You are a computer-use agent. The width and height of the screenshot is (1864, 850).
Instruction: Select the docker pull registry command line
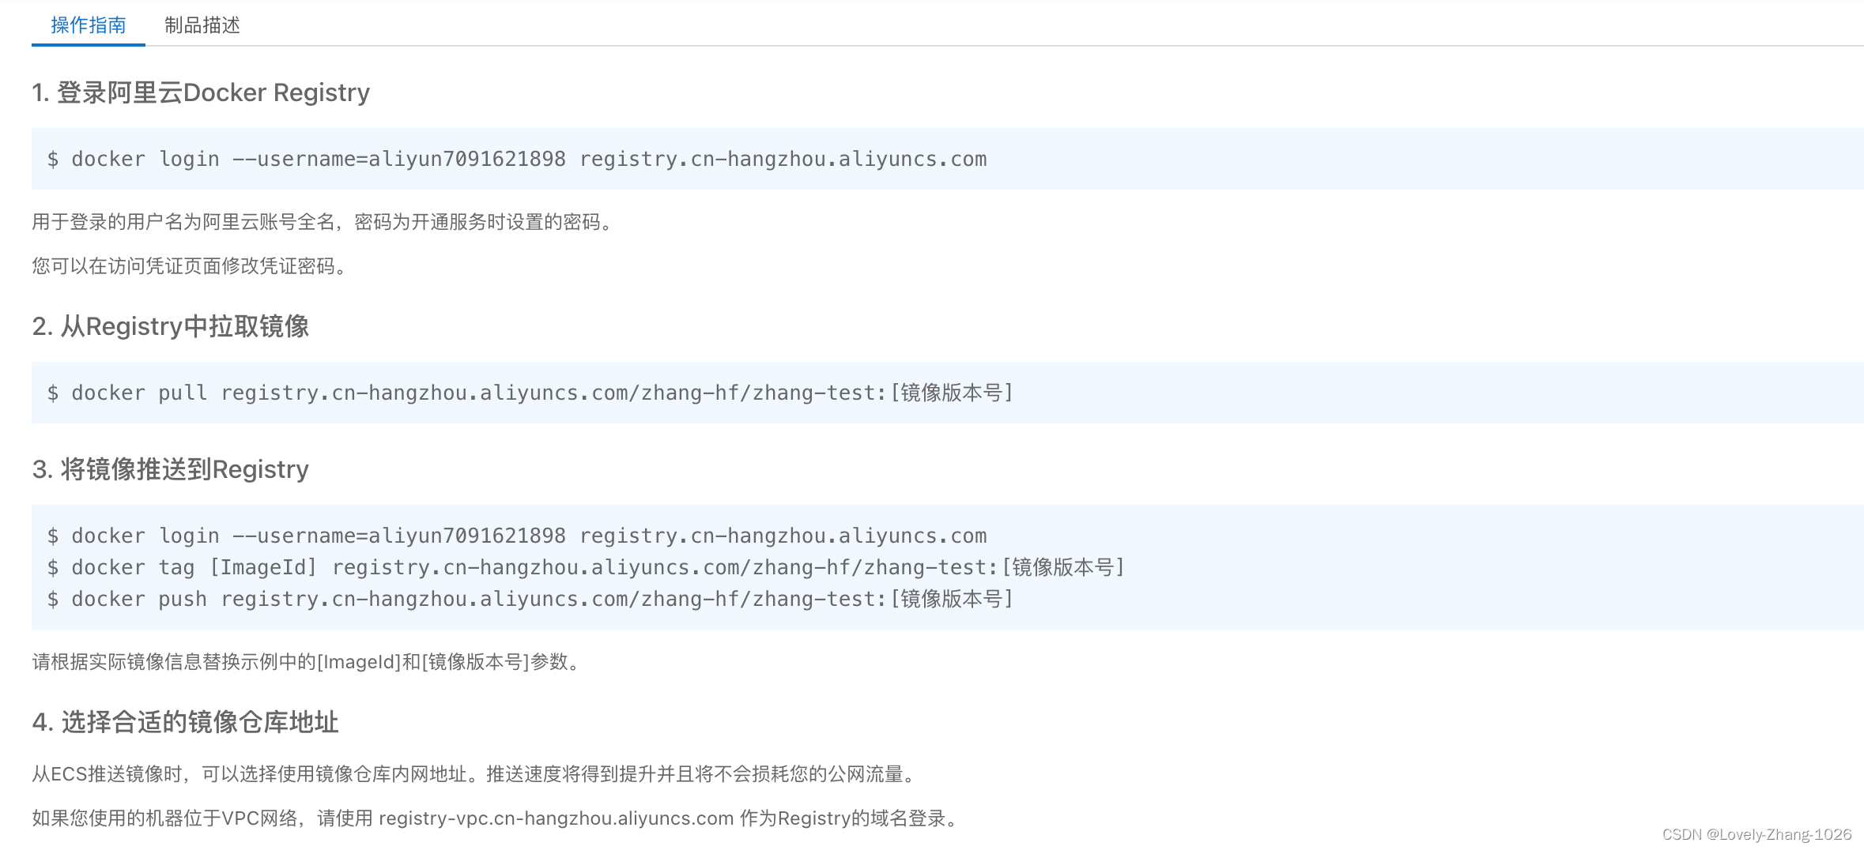coord(530,393)
